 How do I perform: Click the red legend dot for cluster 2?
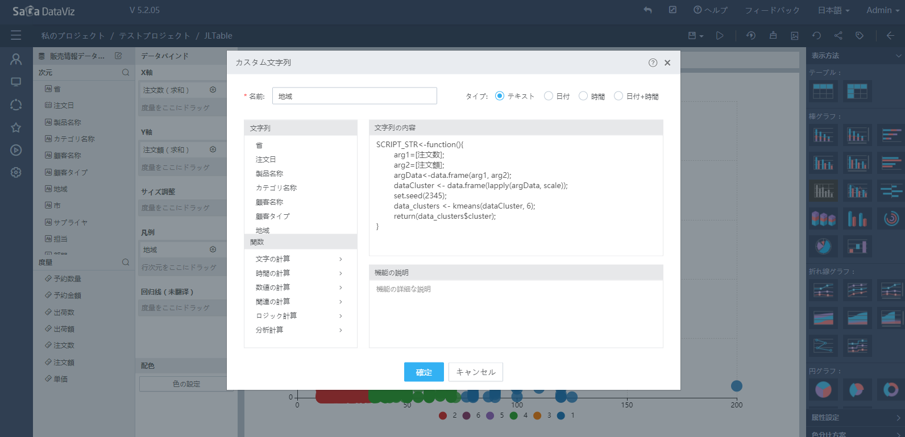443,415
